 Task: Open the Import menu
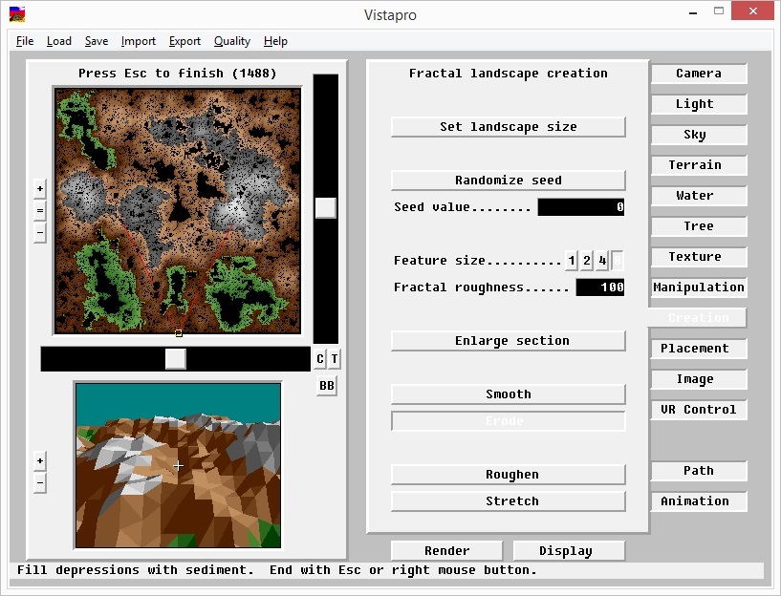coord(138,41)
